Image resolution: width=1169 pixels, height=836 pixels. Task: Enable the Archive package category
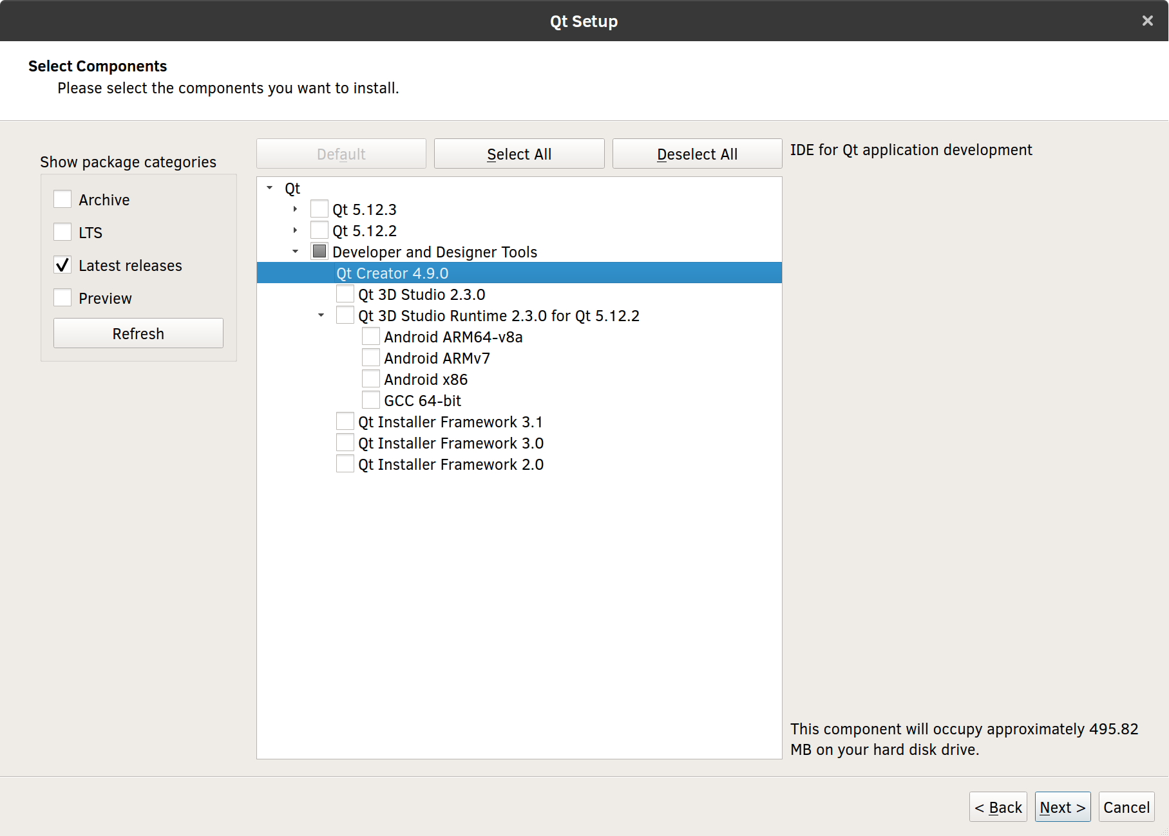coord(62,200)
